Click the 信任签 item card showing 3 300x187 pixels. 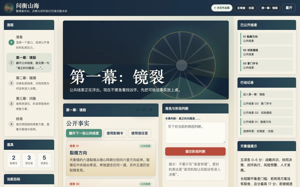pos(29,160)
